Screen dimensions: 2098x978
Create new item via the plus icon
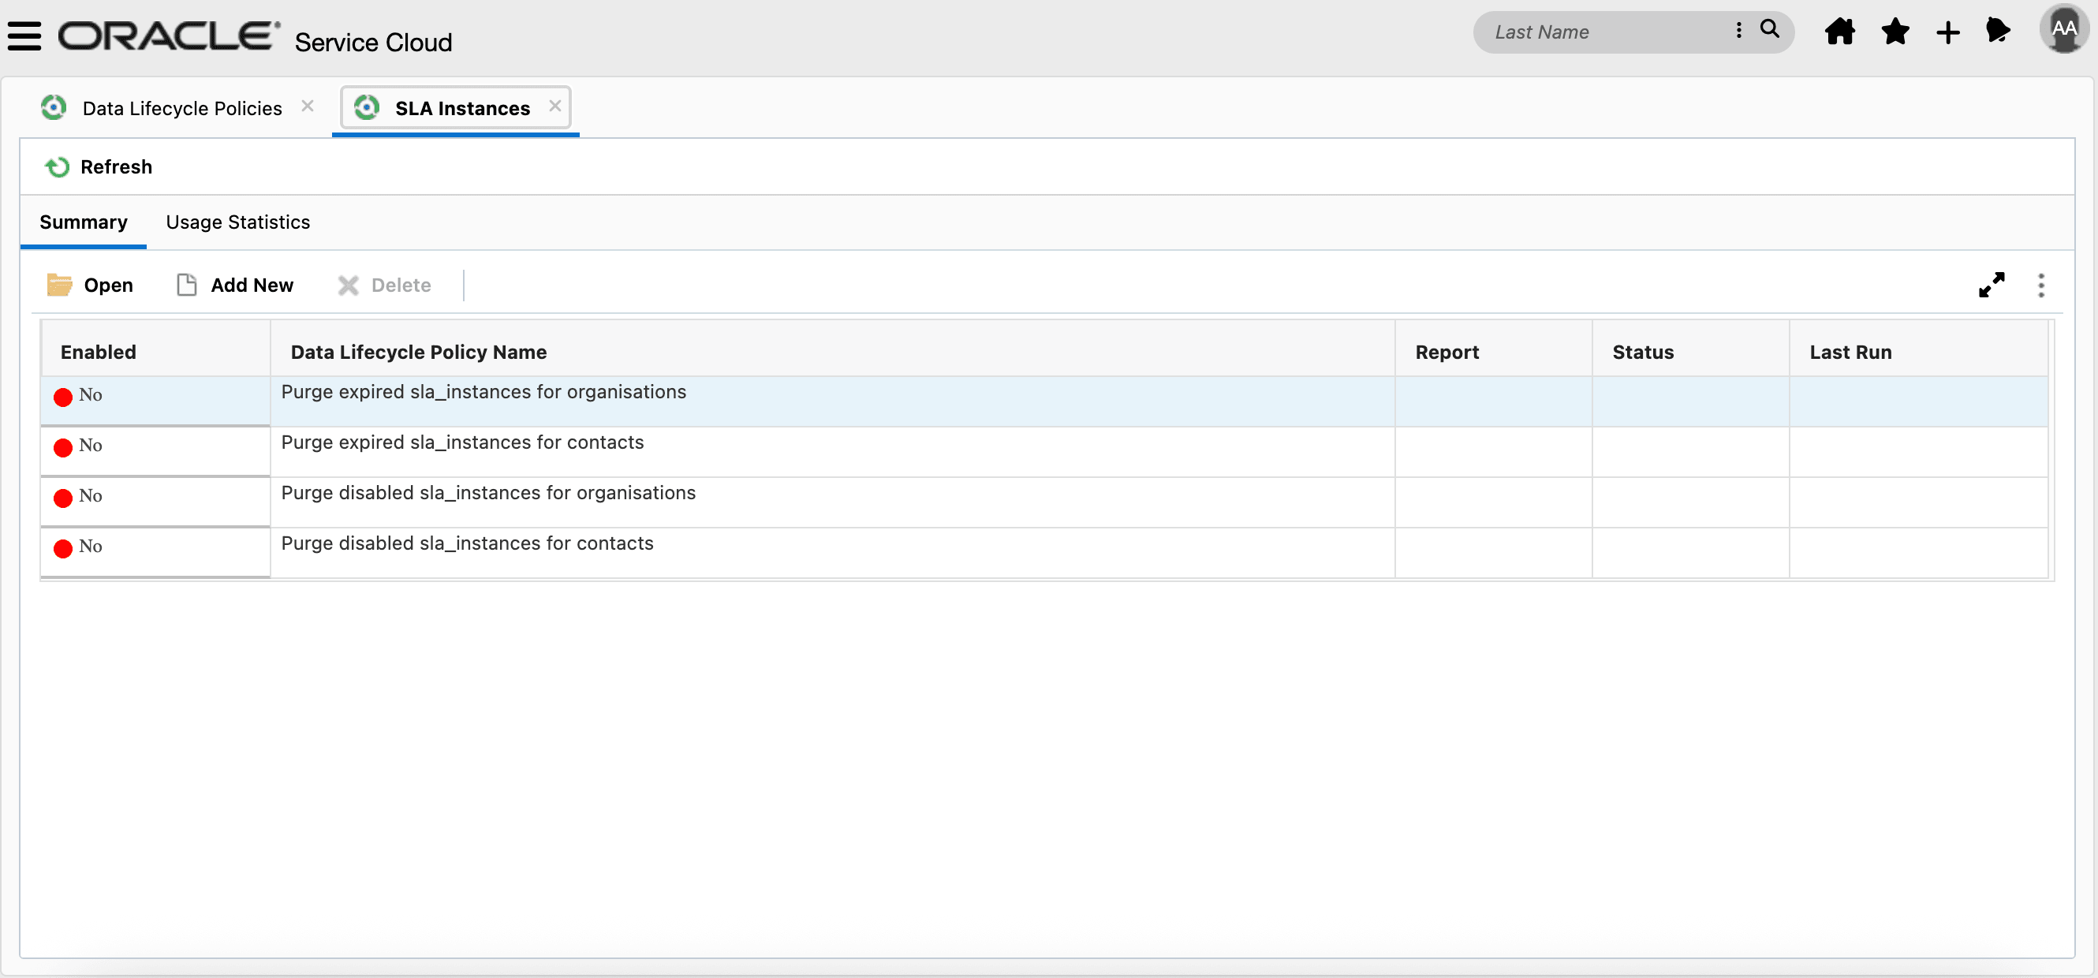click(1948, 32)
